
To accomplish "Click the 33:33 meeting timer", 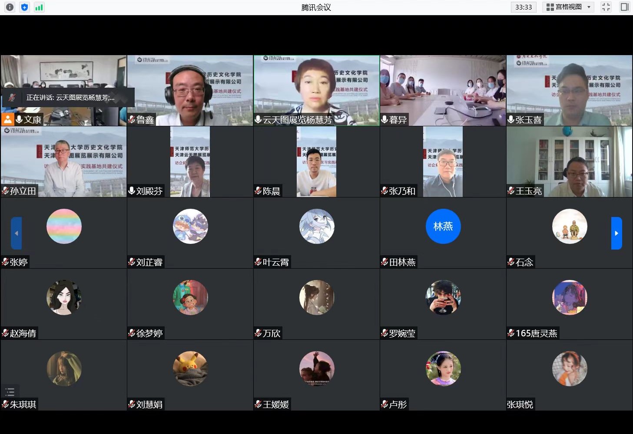I will click(524, 7).
